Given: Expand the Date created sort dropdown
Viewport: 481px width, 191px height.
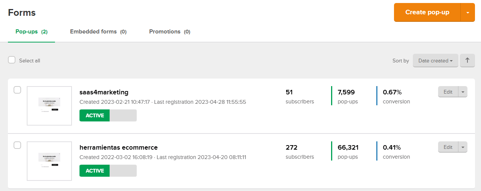Looking at the screenshot, I should (x=435, y=61).
